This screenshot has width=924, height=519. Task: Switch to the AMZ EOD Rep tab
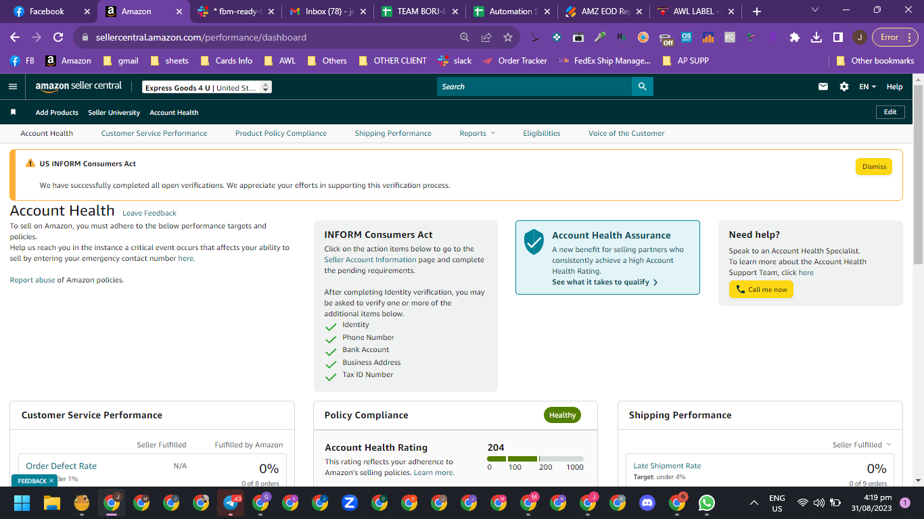click(x=603, y=11)
